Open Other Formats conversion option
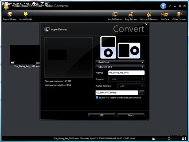 pyautogui.click(x=179, y=16)
